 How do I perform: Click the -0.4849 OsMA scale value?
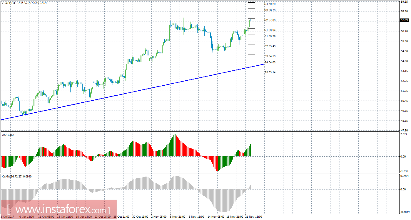click(x=405, y=212)
